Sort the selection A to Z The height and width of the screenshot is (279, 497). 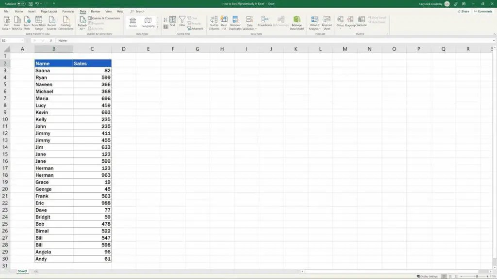pyautogui.click(x=166, y=18)
